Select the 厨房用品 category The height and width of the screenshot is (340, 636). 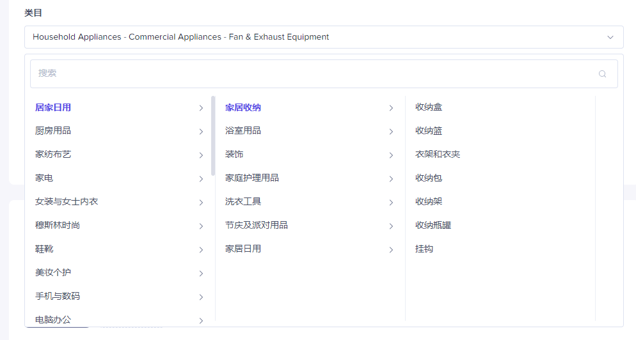tap(53, 131)
